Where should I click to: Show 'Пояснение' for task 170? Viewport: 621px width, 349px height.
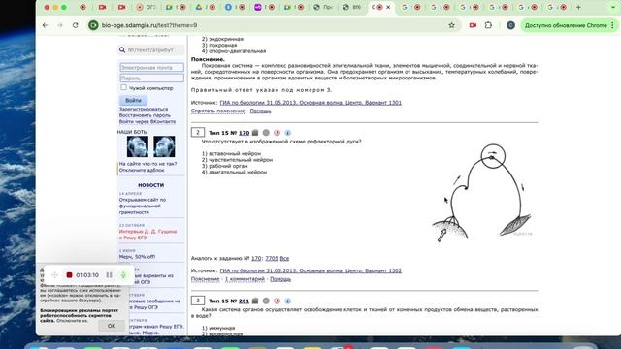[x=205, y=279]
